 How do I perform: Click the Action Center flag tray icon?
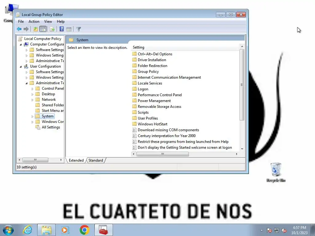269,230
